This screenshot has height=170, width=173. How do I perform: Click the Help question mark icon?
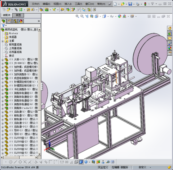[x=153, y=4]
